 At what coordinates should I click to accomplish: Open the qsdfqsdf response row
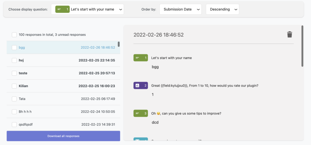(x=63, y=125)
